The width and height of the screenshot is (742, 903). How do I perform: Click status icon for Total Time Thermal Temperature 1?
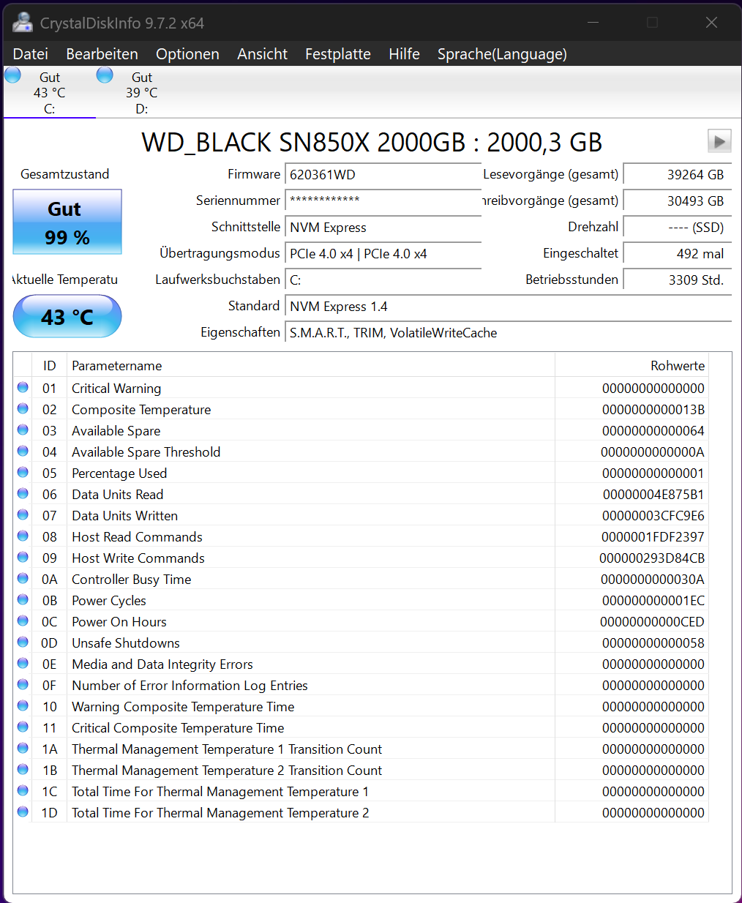click(x=23, y=790)
